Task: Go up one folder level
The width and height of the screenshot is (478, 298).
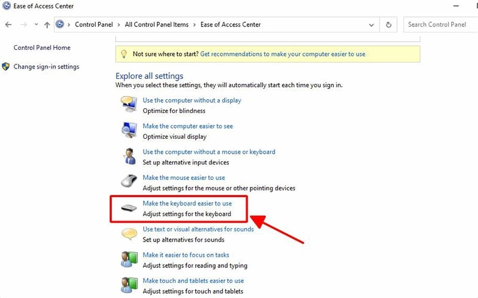Action: [47, 25]
